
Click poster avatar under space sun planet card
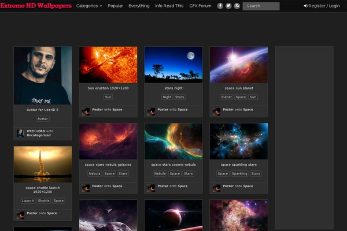216,111
